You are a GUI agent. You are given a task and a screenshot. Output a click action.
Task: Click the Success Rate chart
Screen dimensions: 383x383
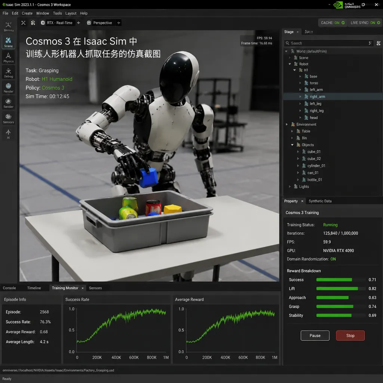pos(117,334)
